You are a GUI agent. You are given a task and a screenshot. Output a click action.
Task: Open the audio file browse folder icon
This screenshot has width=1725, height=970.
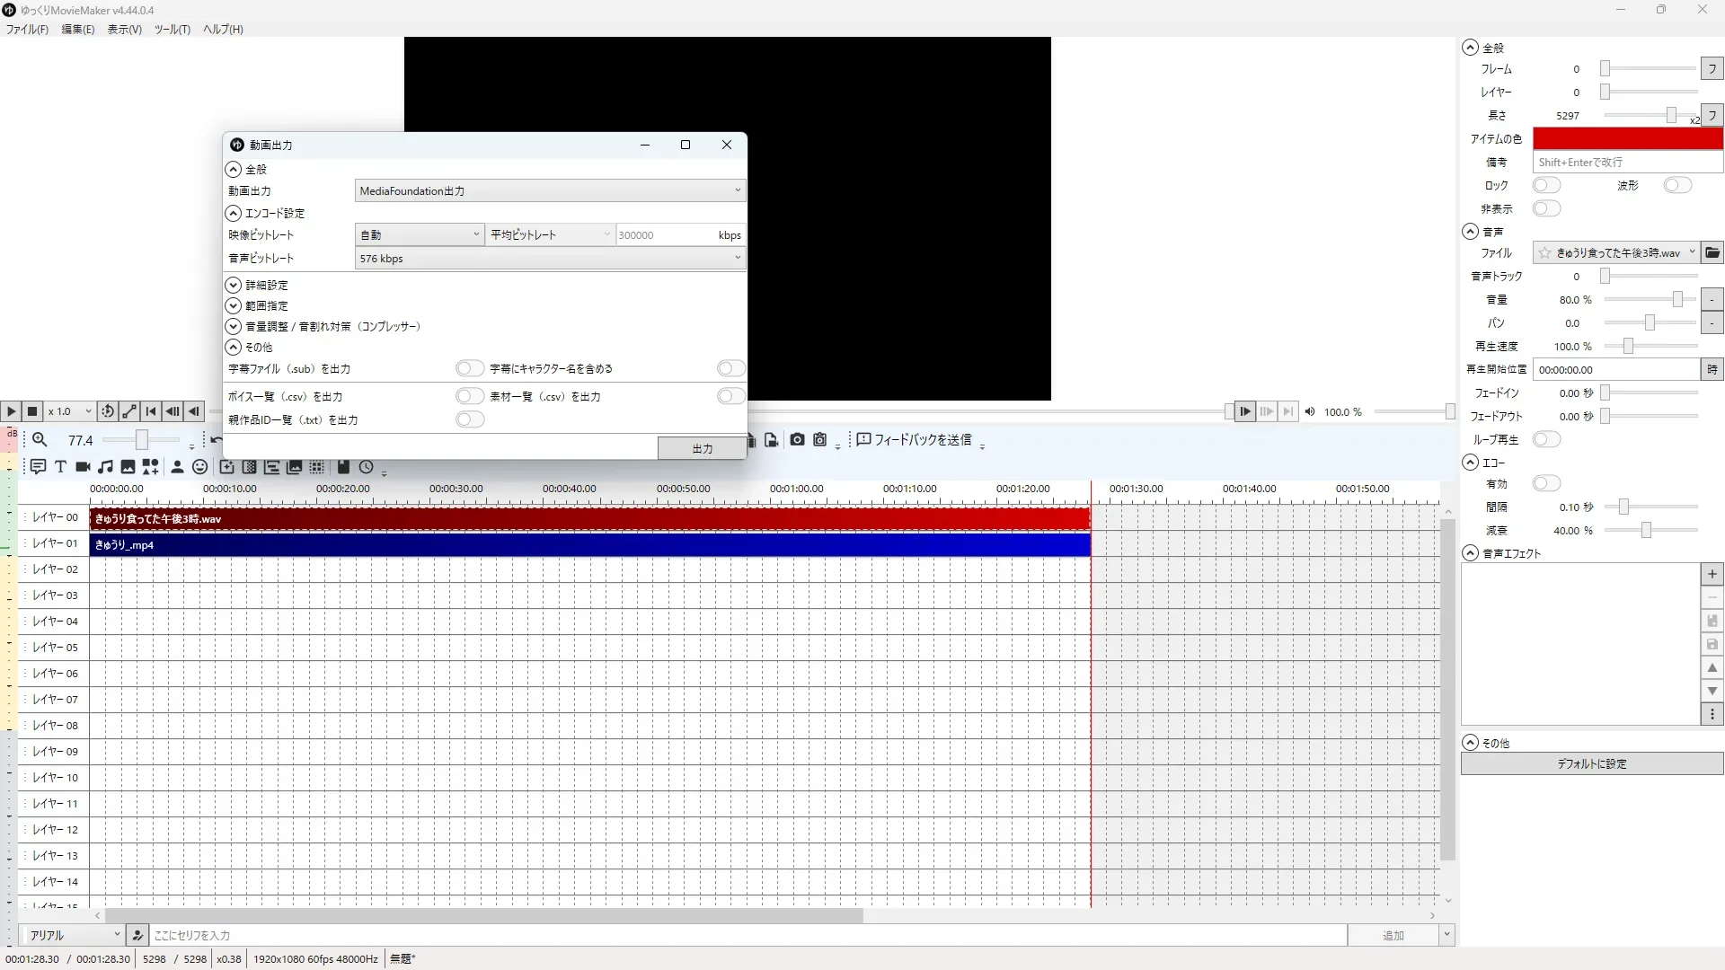(1712, 253)
